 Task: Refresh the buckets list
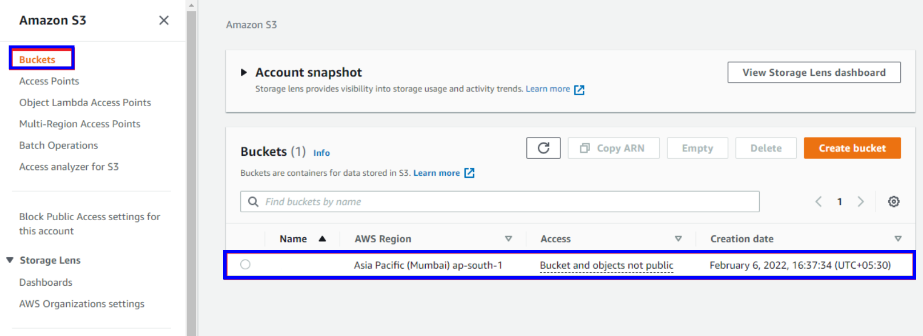click(x=543, y=148)
